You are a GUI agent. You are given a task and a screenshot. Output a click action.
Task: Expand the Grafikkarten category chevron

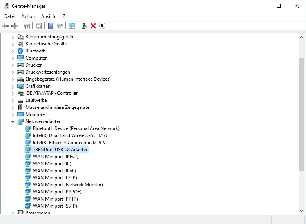point(13,86)
